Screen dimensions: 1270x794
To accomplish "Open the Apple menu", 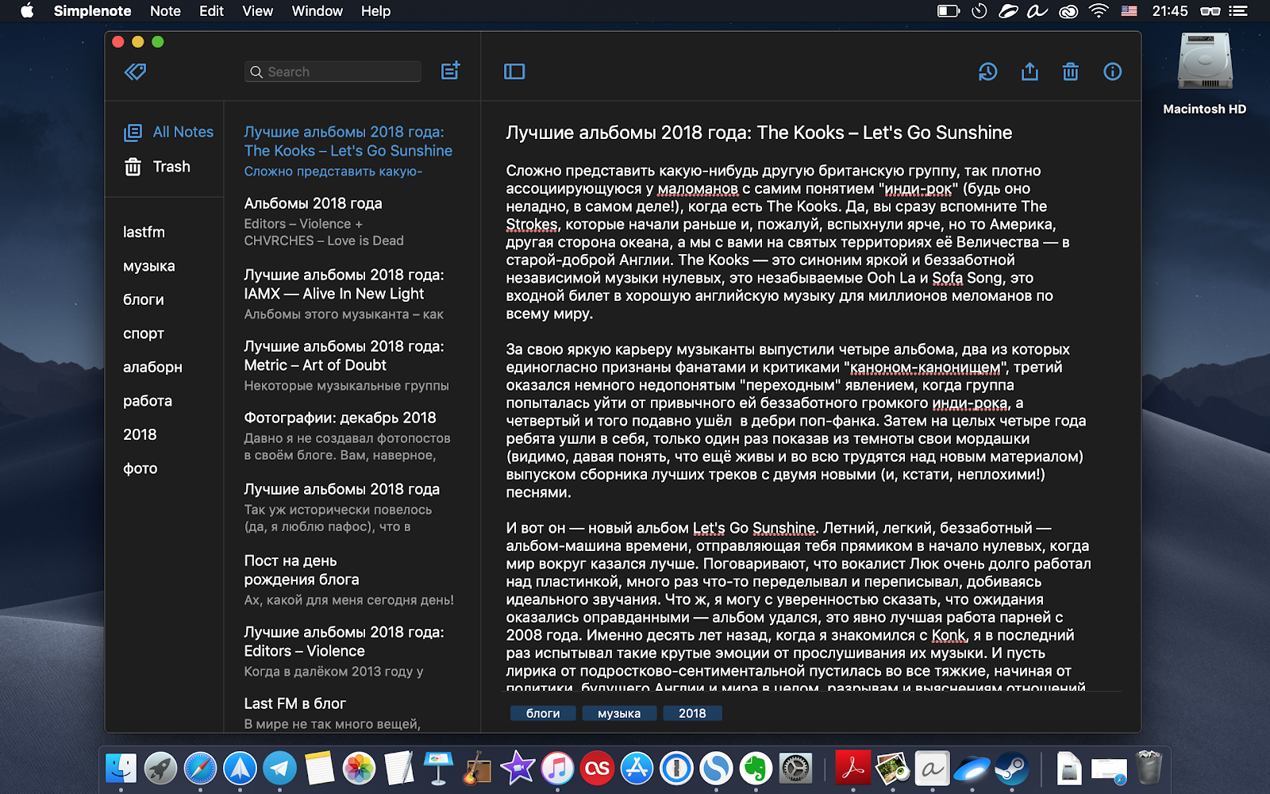I will coord(27,11).
